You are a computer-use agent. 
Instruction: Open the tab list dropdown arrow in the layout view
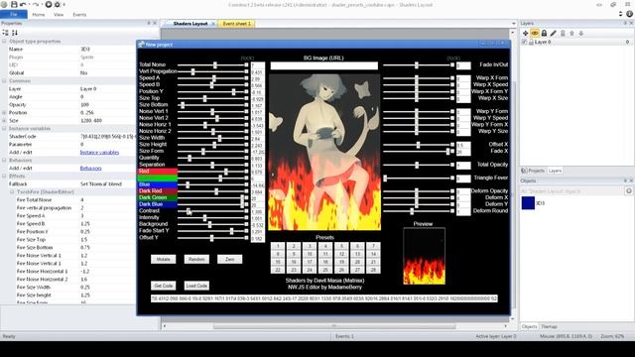[x=514, y=24]
